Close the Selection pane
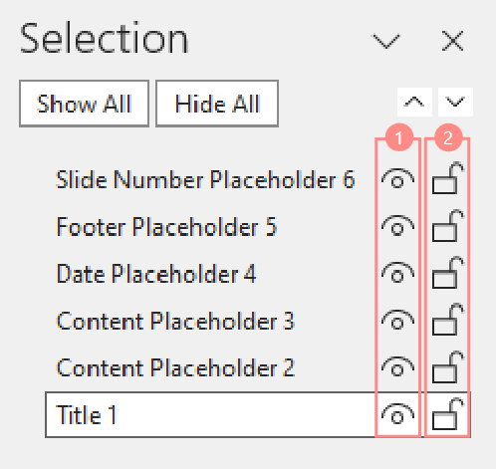496x469 pixels. [x=452, y=41]
